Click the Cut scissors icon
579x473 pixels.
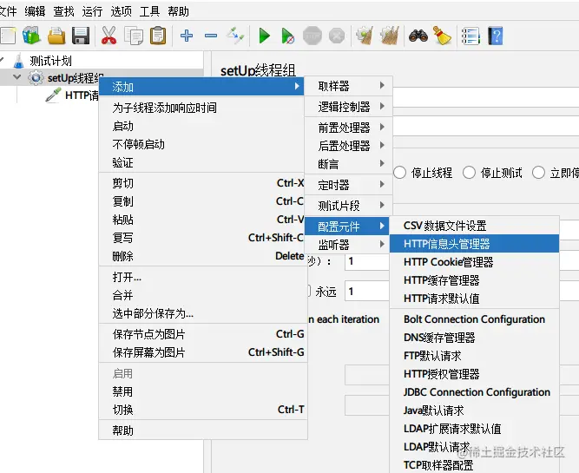click(109, 36)
